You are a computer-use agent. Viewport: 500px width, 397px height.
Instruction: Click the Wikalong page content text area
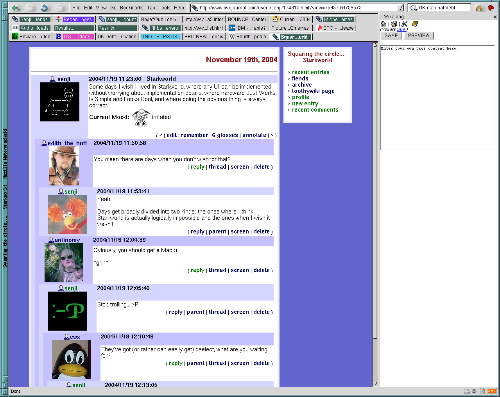coord(437,98)
